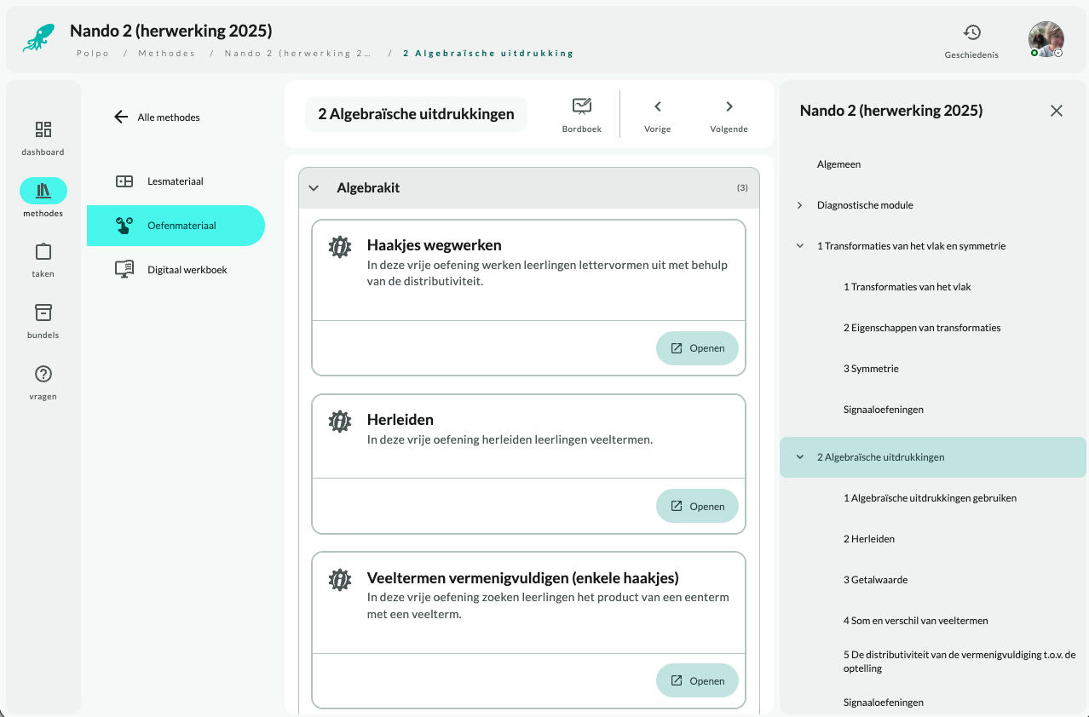Open 3 Symmetrie lesson
The height and width of the screenshot is (717, 1089).
pyautogui.click(x=871, y=369)
